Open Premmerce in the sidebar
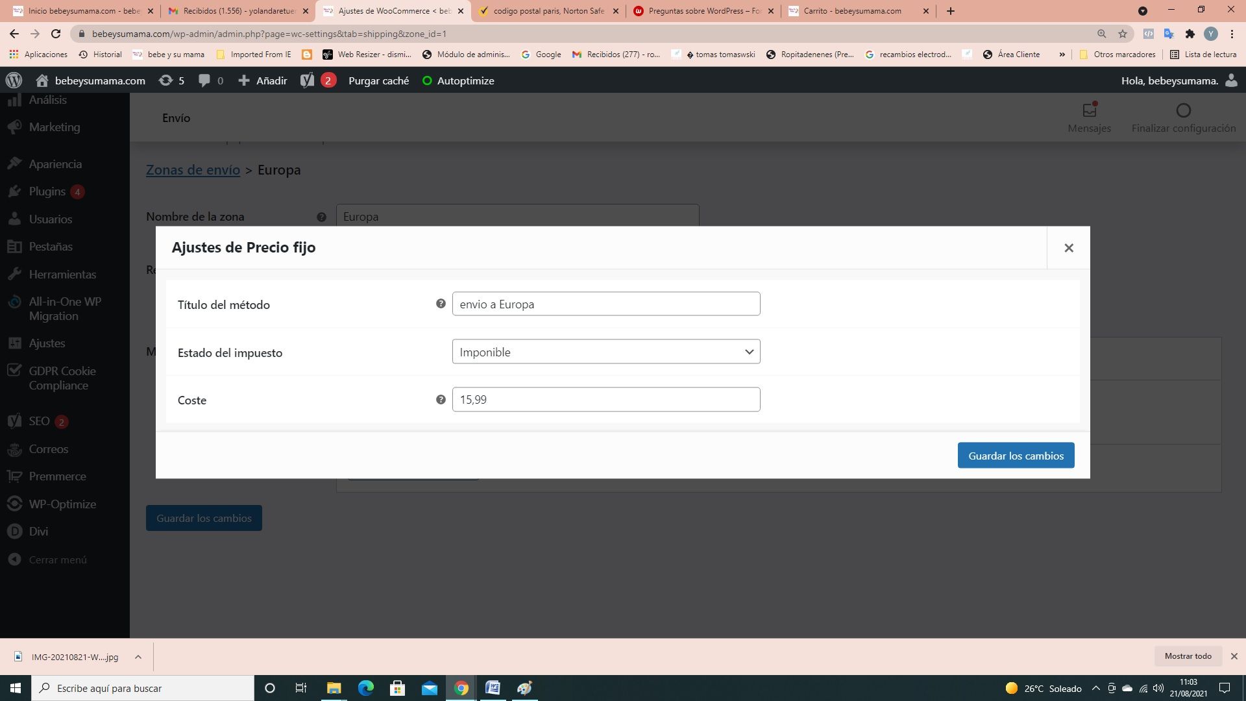Viewport: 1246px width, 701px height. (57, 476)
